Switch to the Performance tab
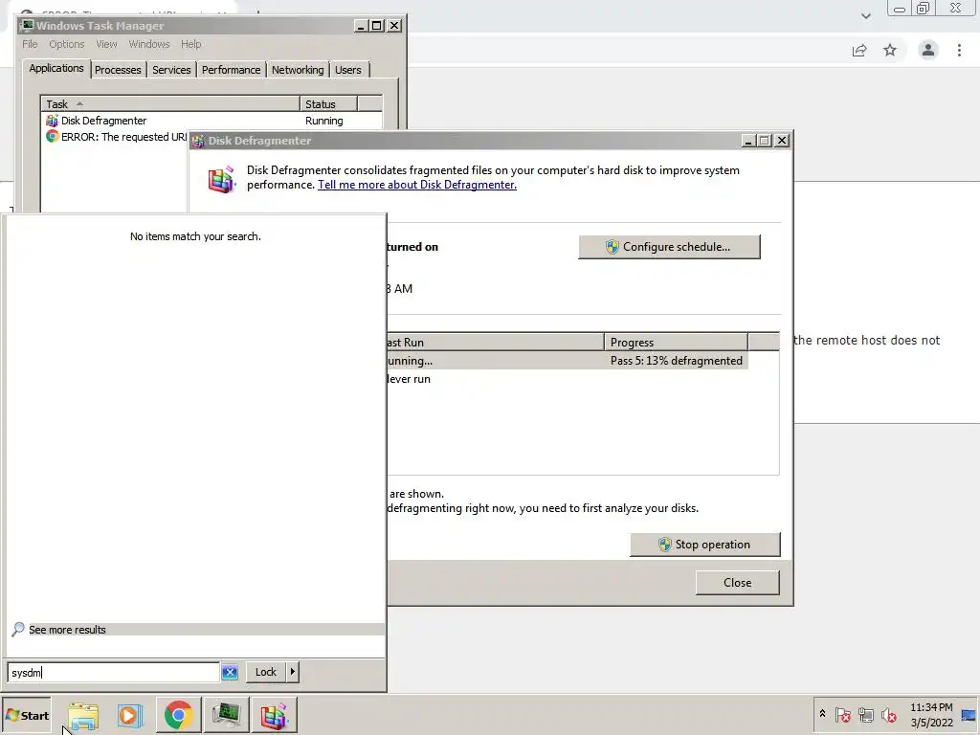Screen dimensions: 980x735 (x=231, y=70)
